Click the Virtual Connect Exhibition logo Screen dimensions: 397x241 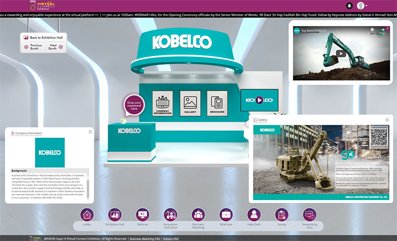42,6
